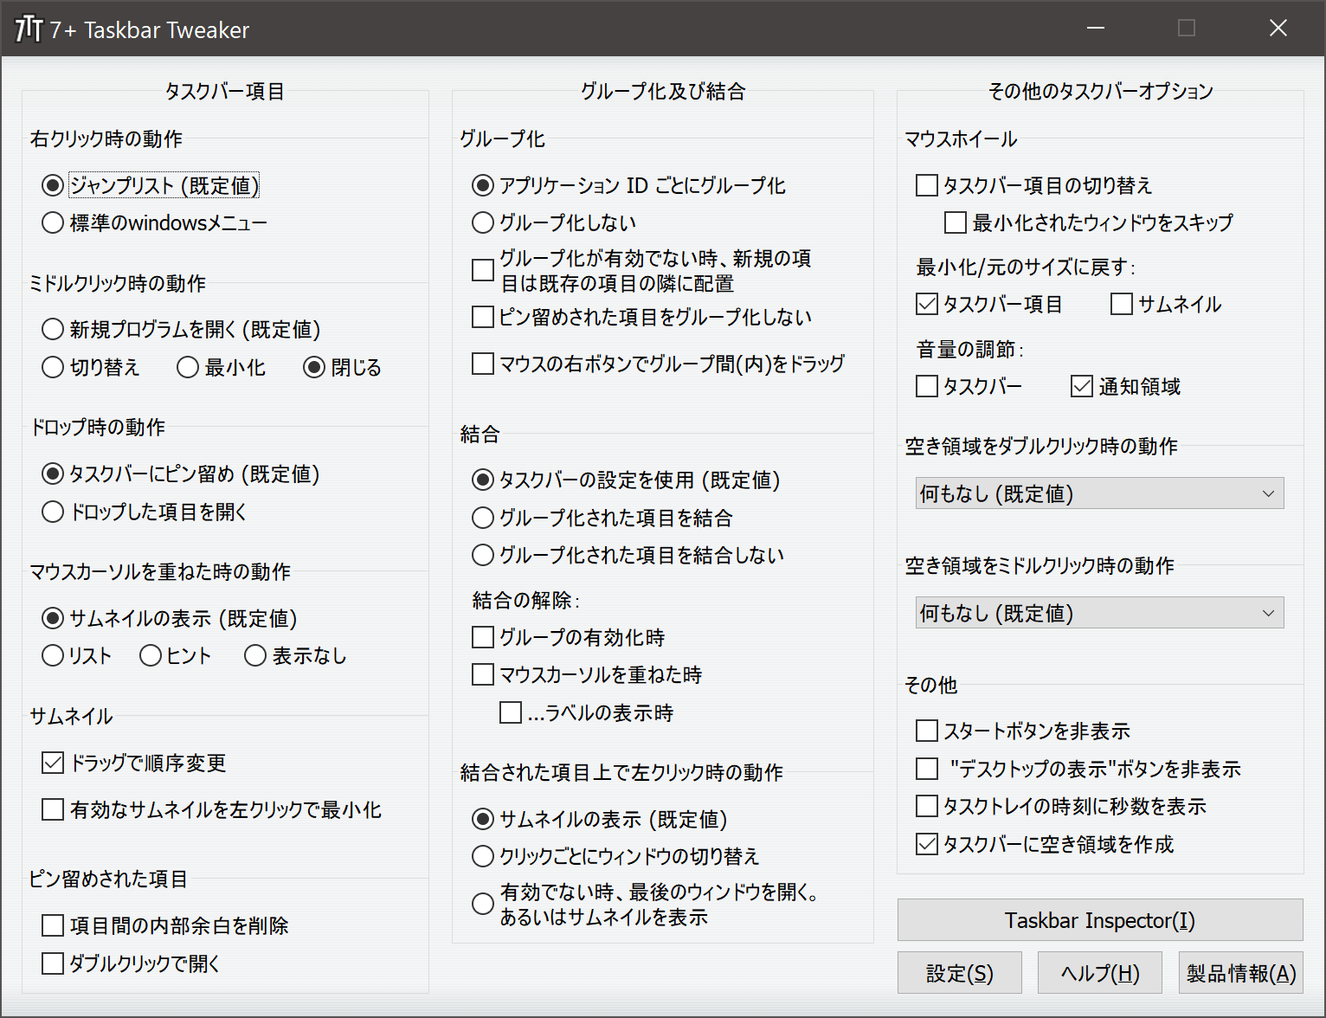Open the 空き領域をミドルクリック時の動作 dropdown
Viewport: 1326px width, 1018px height.
[x=1099, y=613]
